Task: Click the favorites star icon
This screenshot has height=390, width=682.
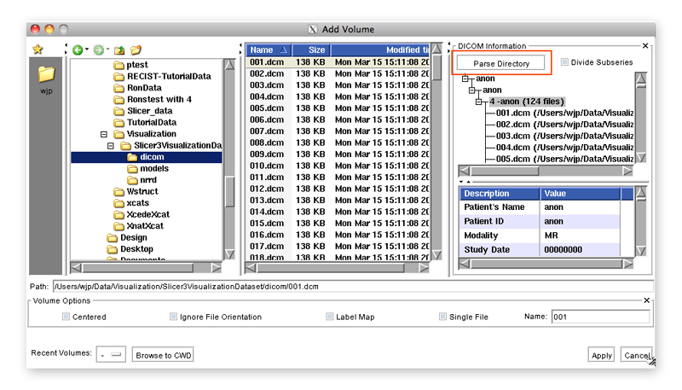Action: pos(38,50)
